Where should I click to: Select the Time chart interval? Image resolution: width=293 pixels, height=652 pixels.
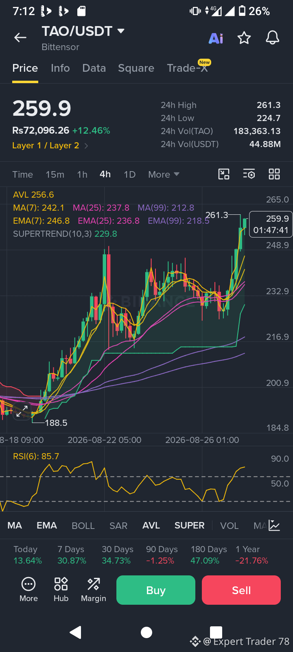click(x=22, y=174)
